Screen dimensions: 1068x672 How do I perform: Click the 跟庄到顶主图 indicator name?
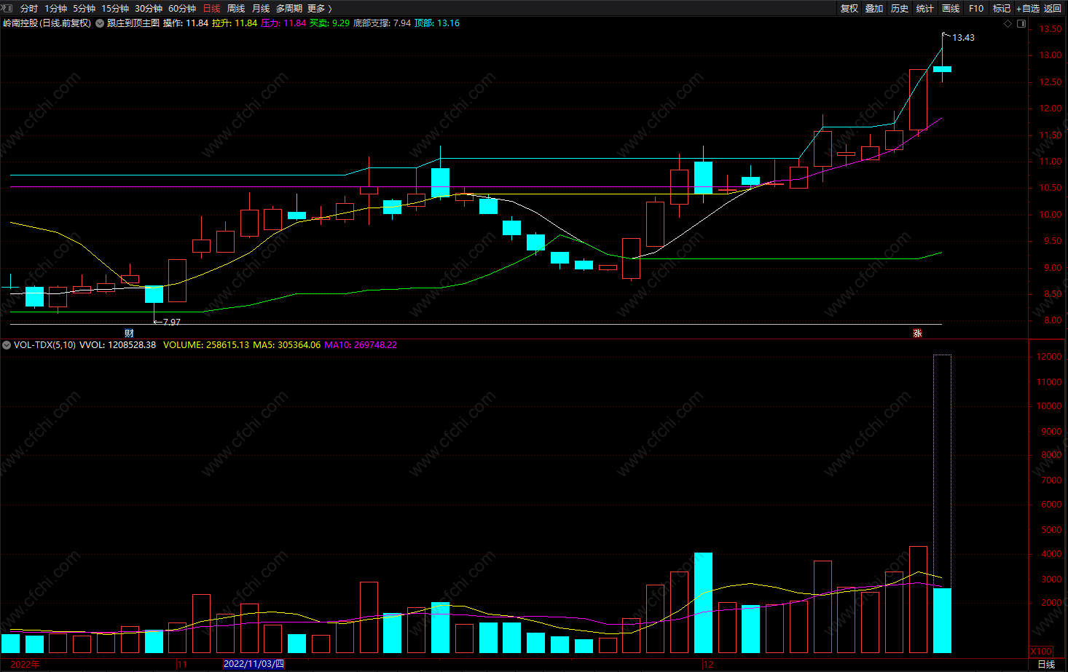(133, 23)
